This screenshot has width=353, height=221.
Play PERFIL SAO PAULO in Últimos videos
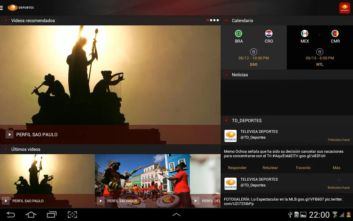(x=6, y=201)
